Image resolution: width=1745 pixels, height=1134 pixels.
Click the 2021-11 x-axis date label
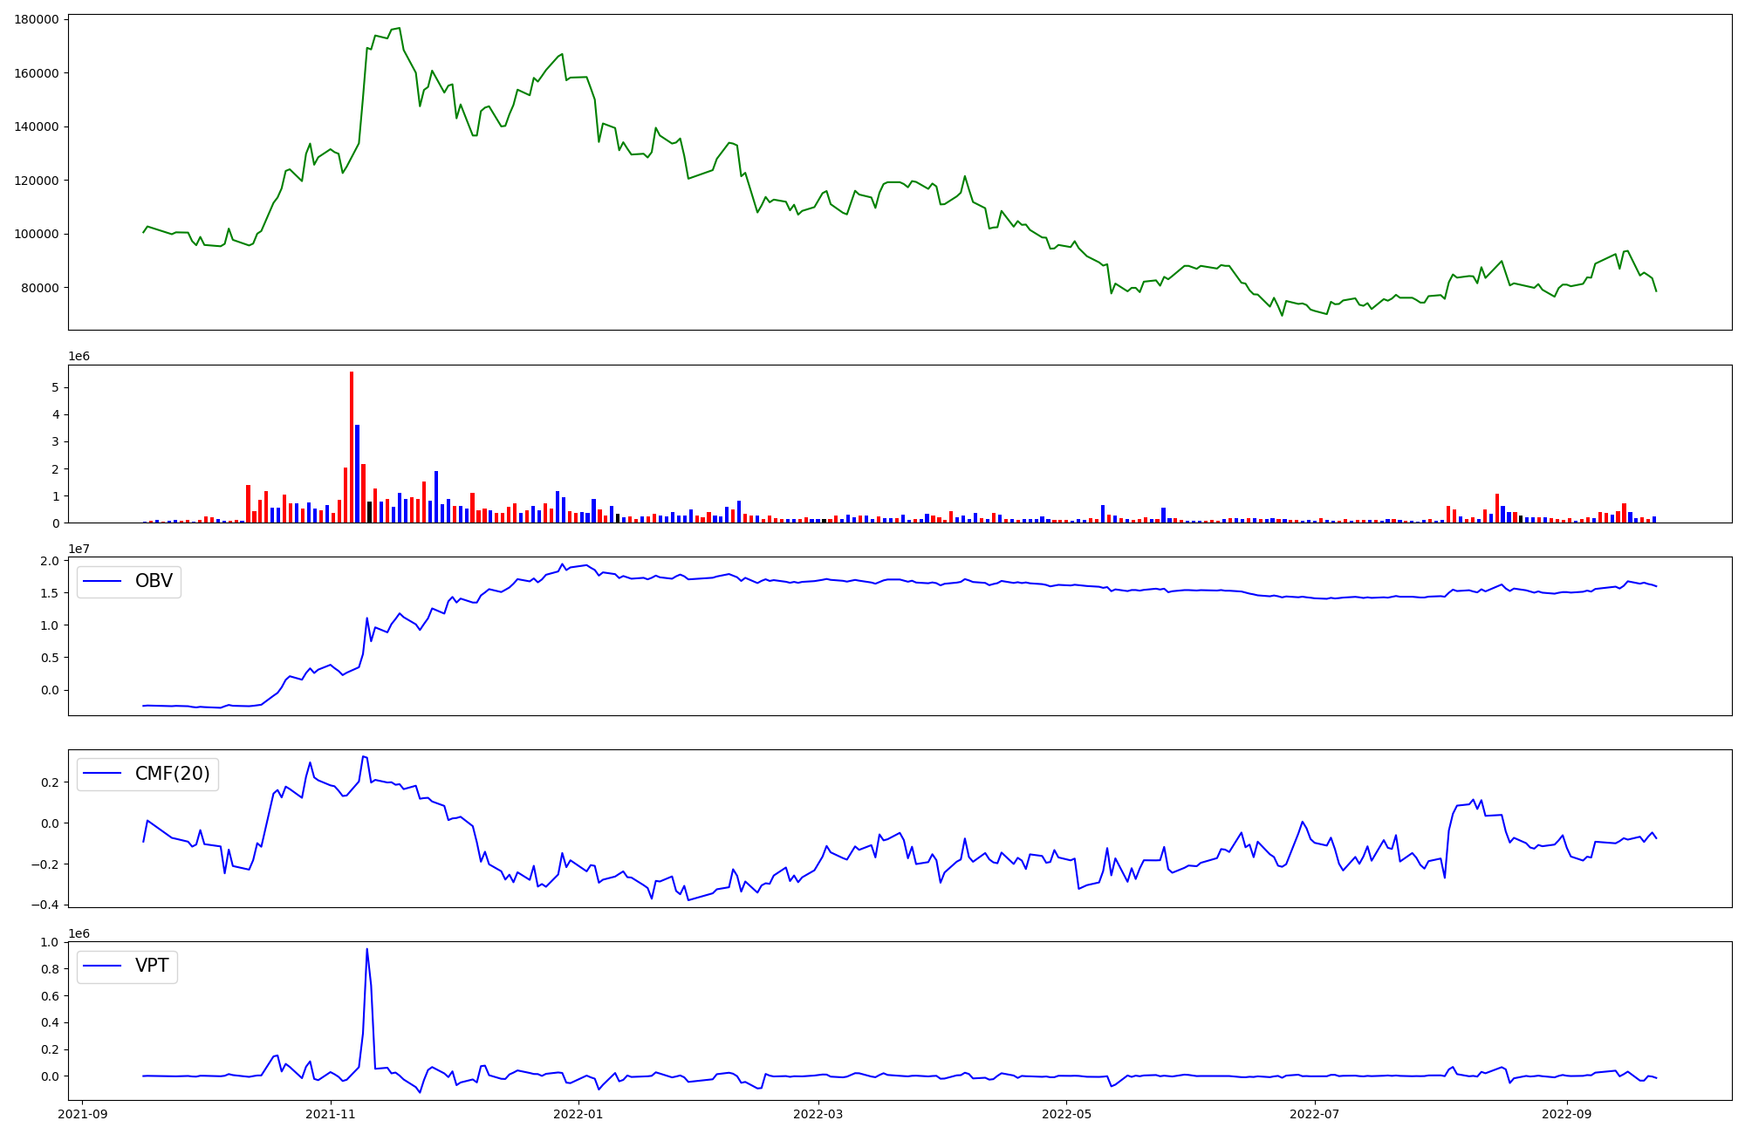331,1114
